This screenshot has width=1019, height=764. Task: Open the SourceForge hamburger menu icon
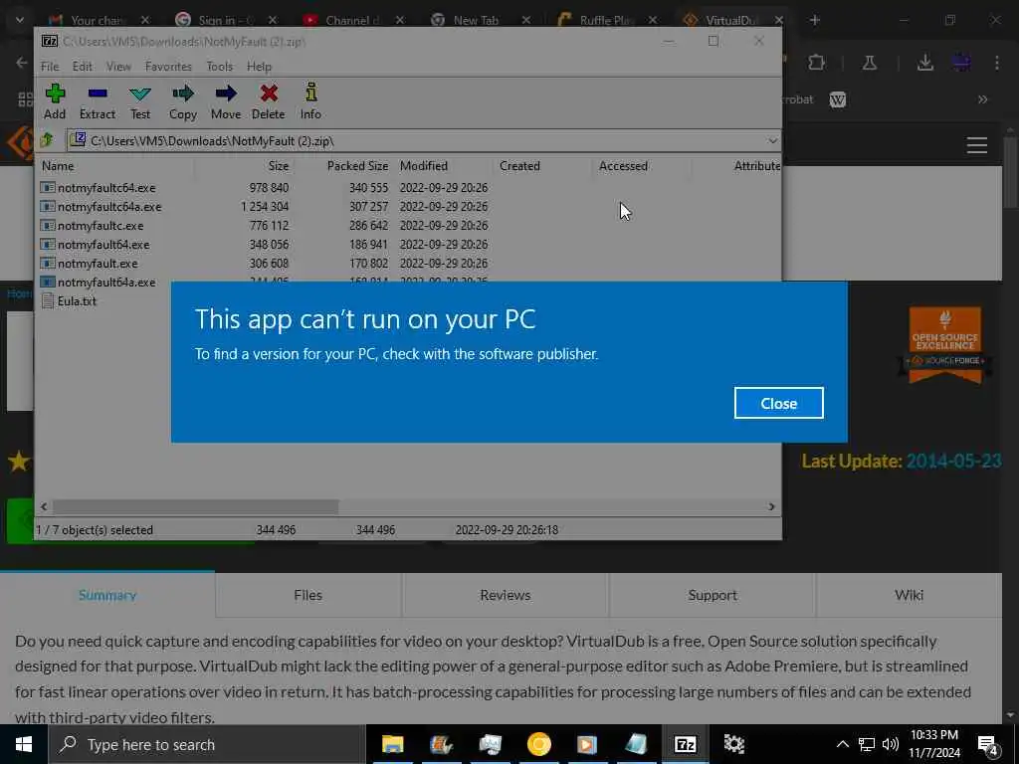pyautogui.click(x=977, y=145)
